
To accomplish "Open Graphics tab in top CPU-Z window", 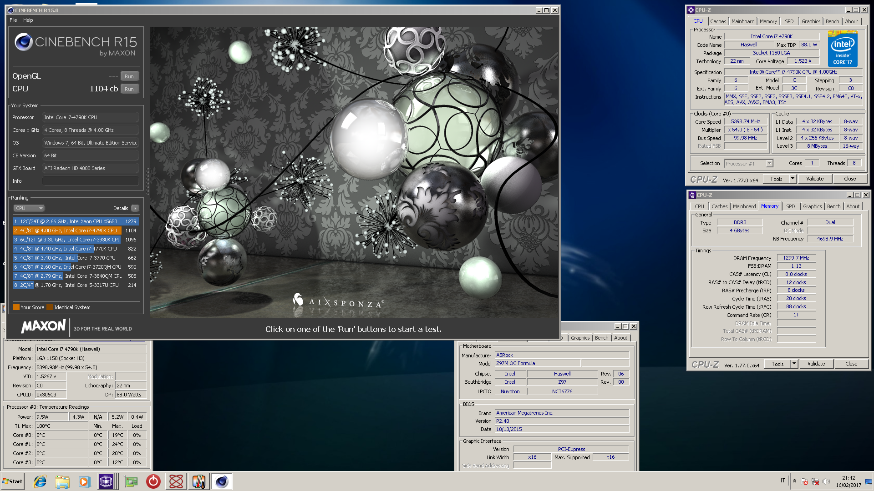I will (x=811, y=21).
